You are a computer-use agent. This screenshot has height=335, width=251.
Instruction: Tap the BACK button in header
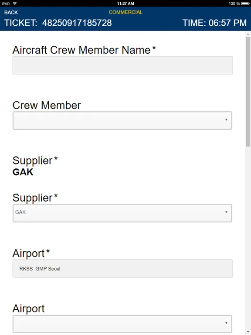point(11,12)
